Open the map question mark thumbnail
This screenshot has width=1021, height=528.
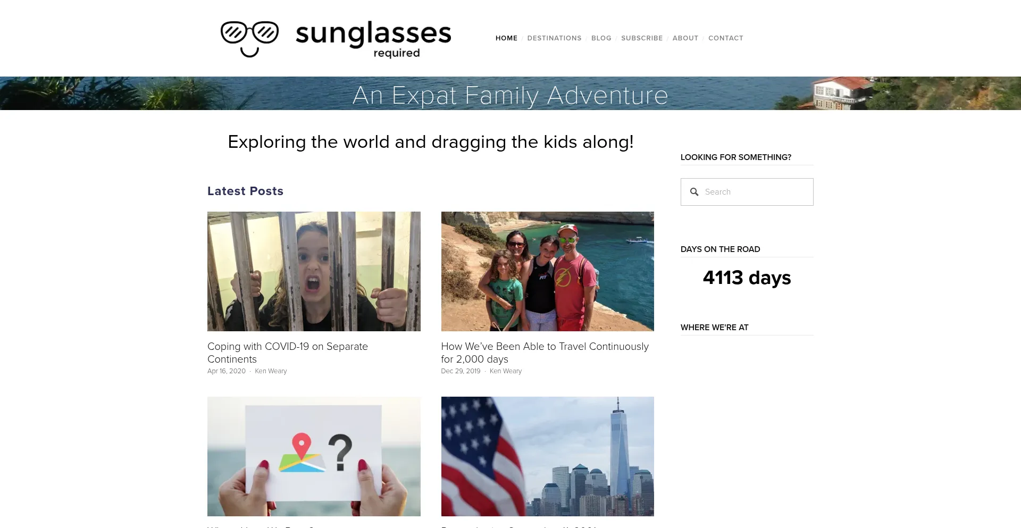click(314, 456)
